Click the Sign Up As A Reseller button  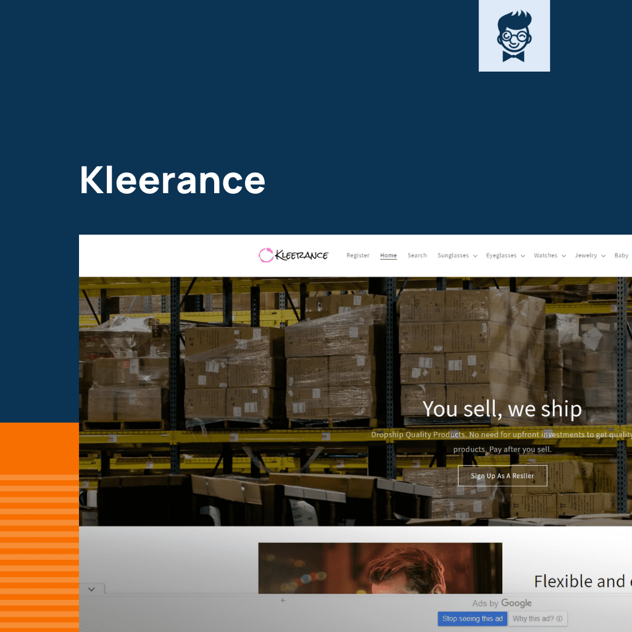(x=502, y=475)
